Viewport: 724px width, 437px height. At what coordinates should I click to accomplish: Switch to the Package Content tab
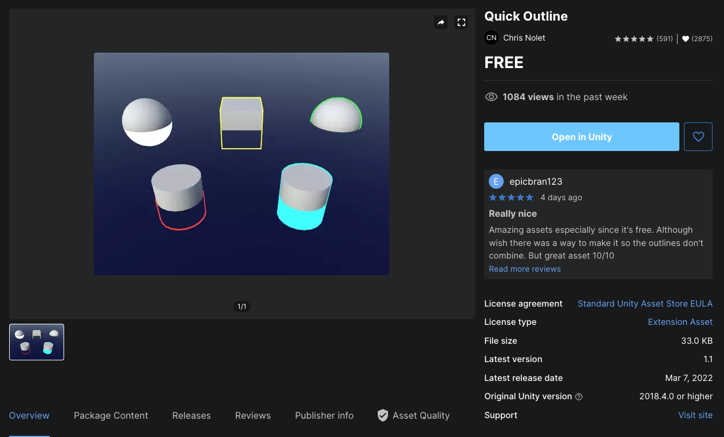point(110,415)
